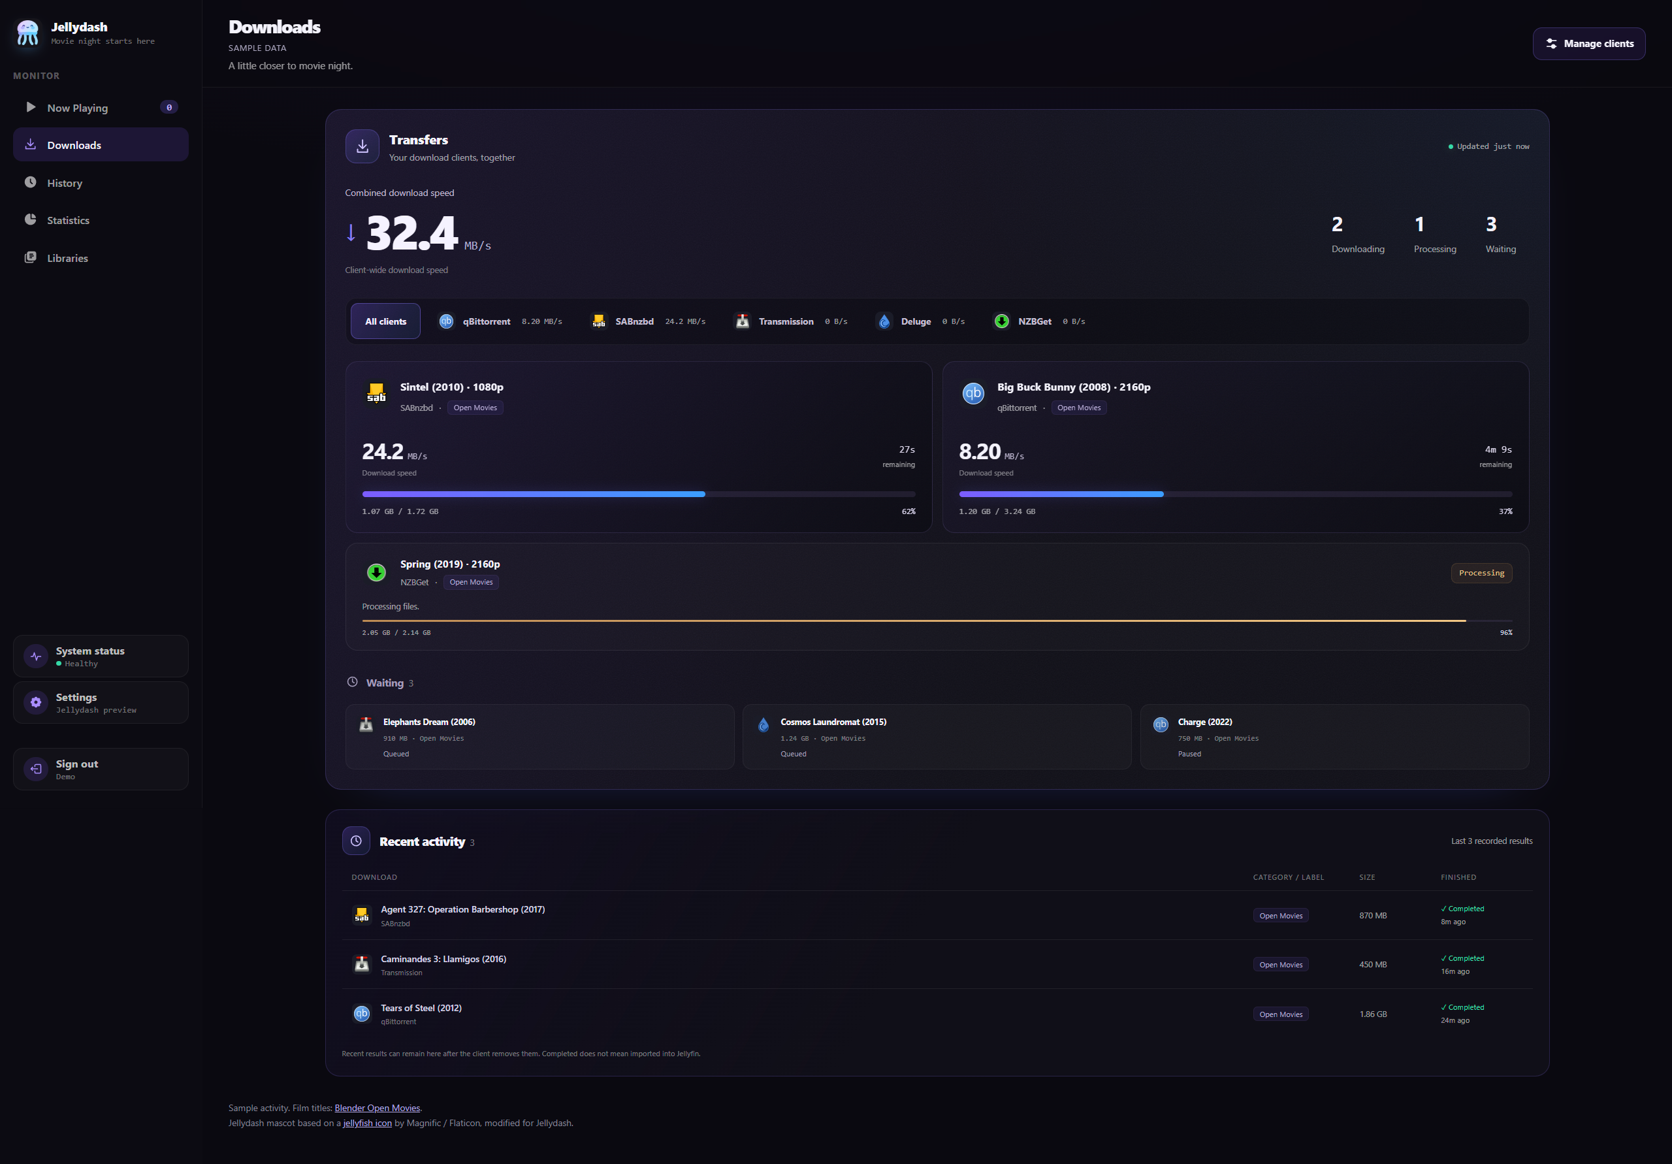Screen dimensions: 1672x1164
Task: Click the Cosmos Laundromat (2015) title
Action: (x=833, y=722)
